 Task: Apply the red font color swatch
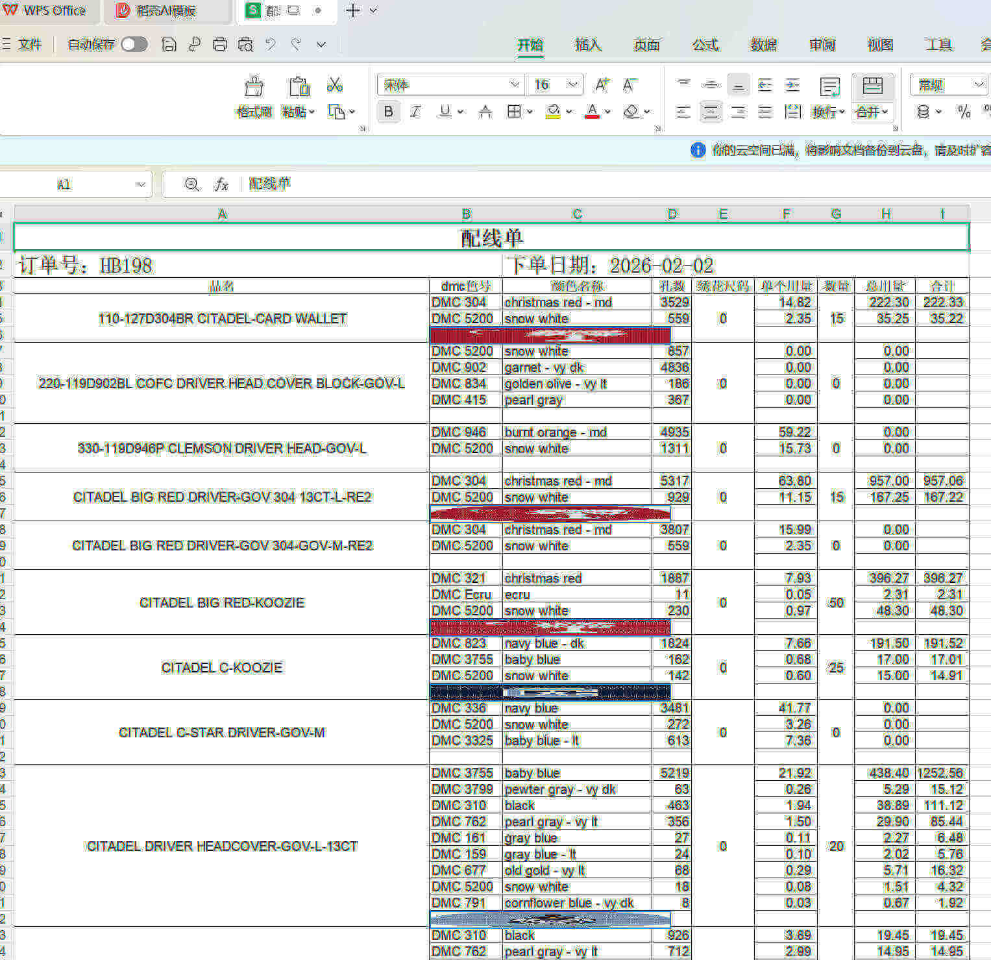592,112
